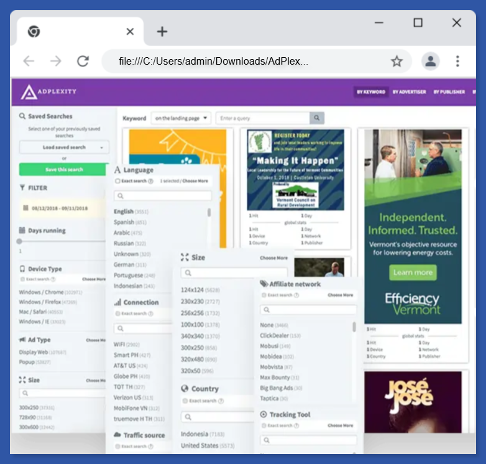Open the 'on the landing page' dropdown
This screenshot has width=486, height=464.
pyautogui.click(x=182, y=118)
